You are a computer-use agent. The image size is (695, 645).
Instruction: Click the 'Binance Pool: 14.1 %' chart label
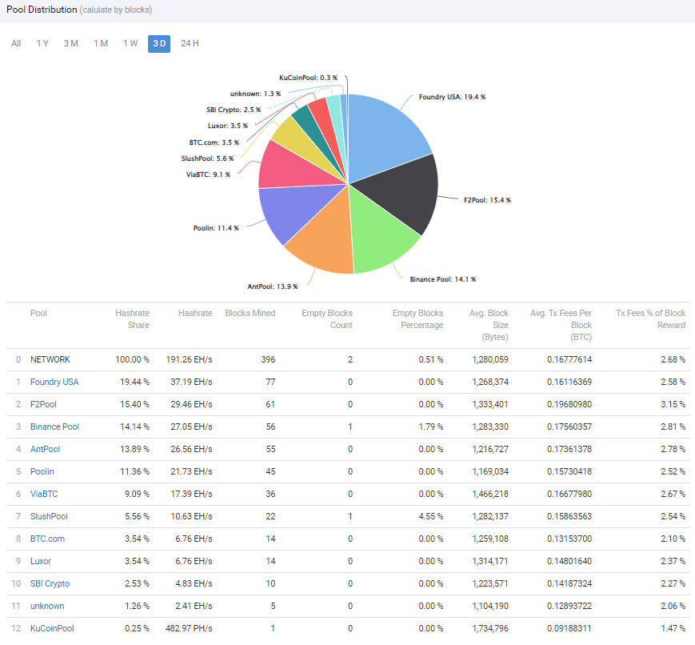click(x=443, y=279)
